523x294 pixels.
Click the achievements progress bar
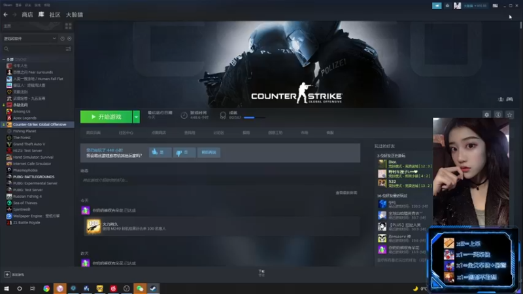click(x=254, y=118)
